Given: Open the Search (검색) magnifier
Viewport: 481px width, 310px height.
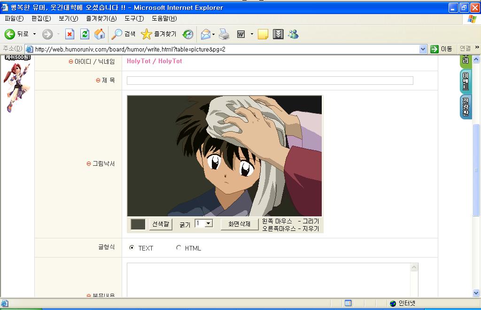Looking at the screenshot, I should [124, 34].
